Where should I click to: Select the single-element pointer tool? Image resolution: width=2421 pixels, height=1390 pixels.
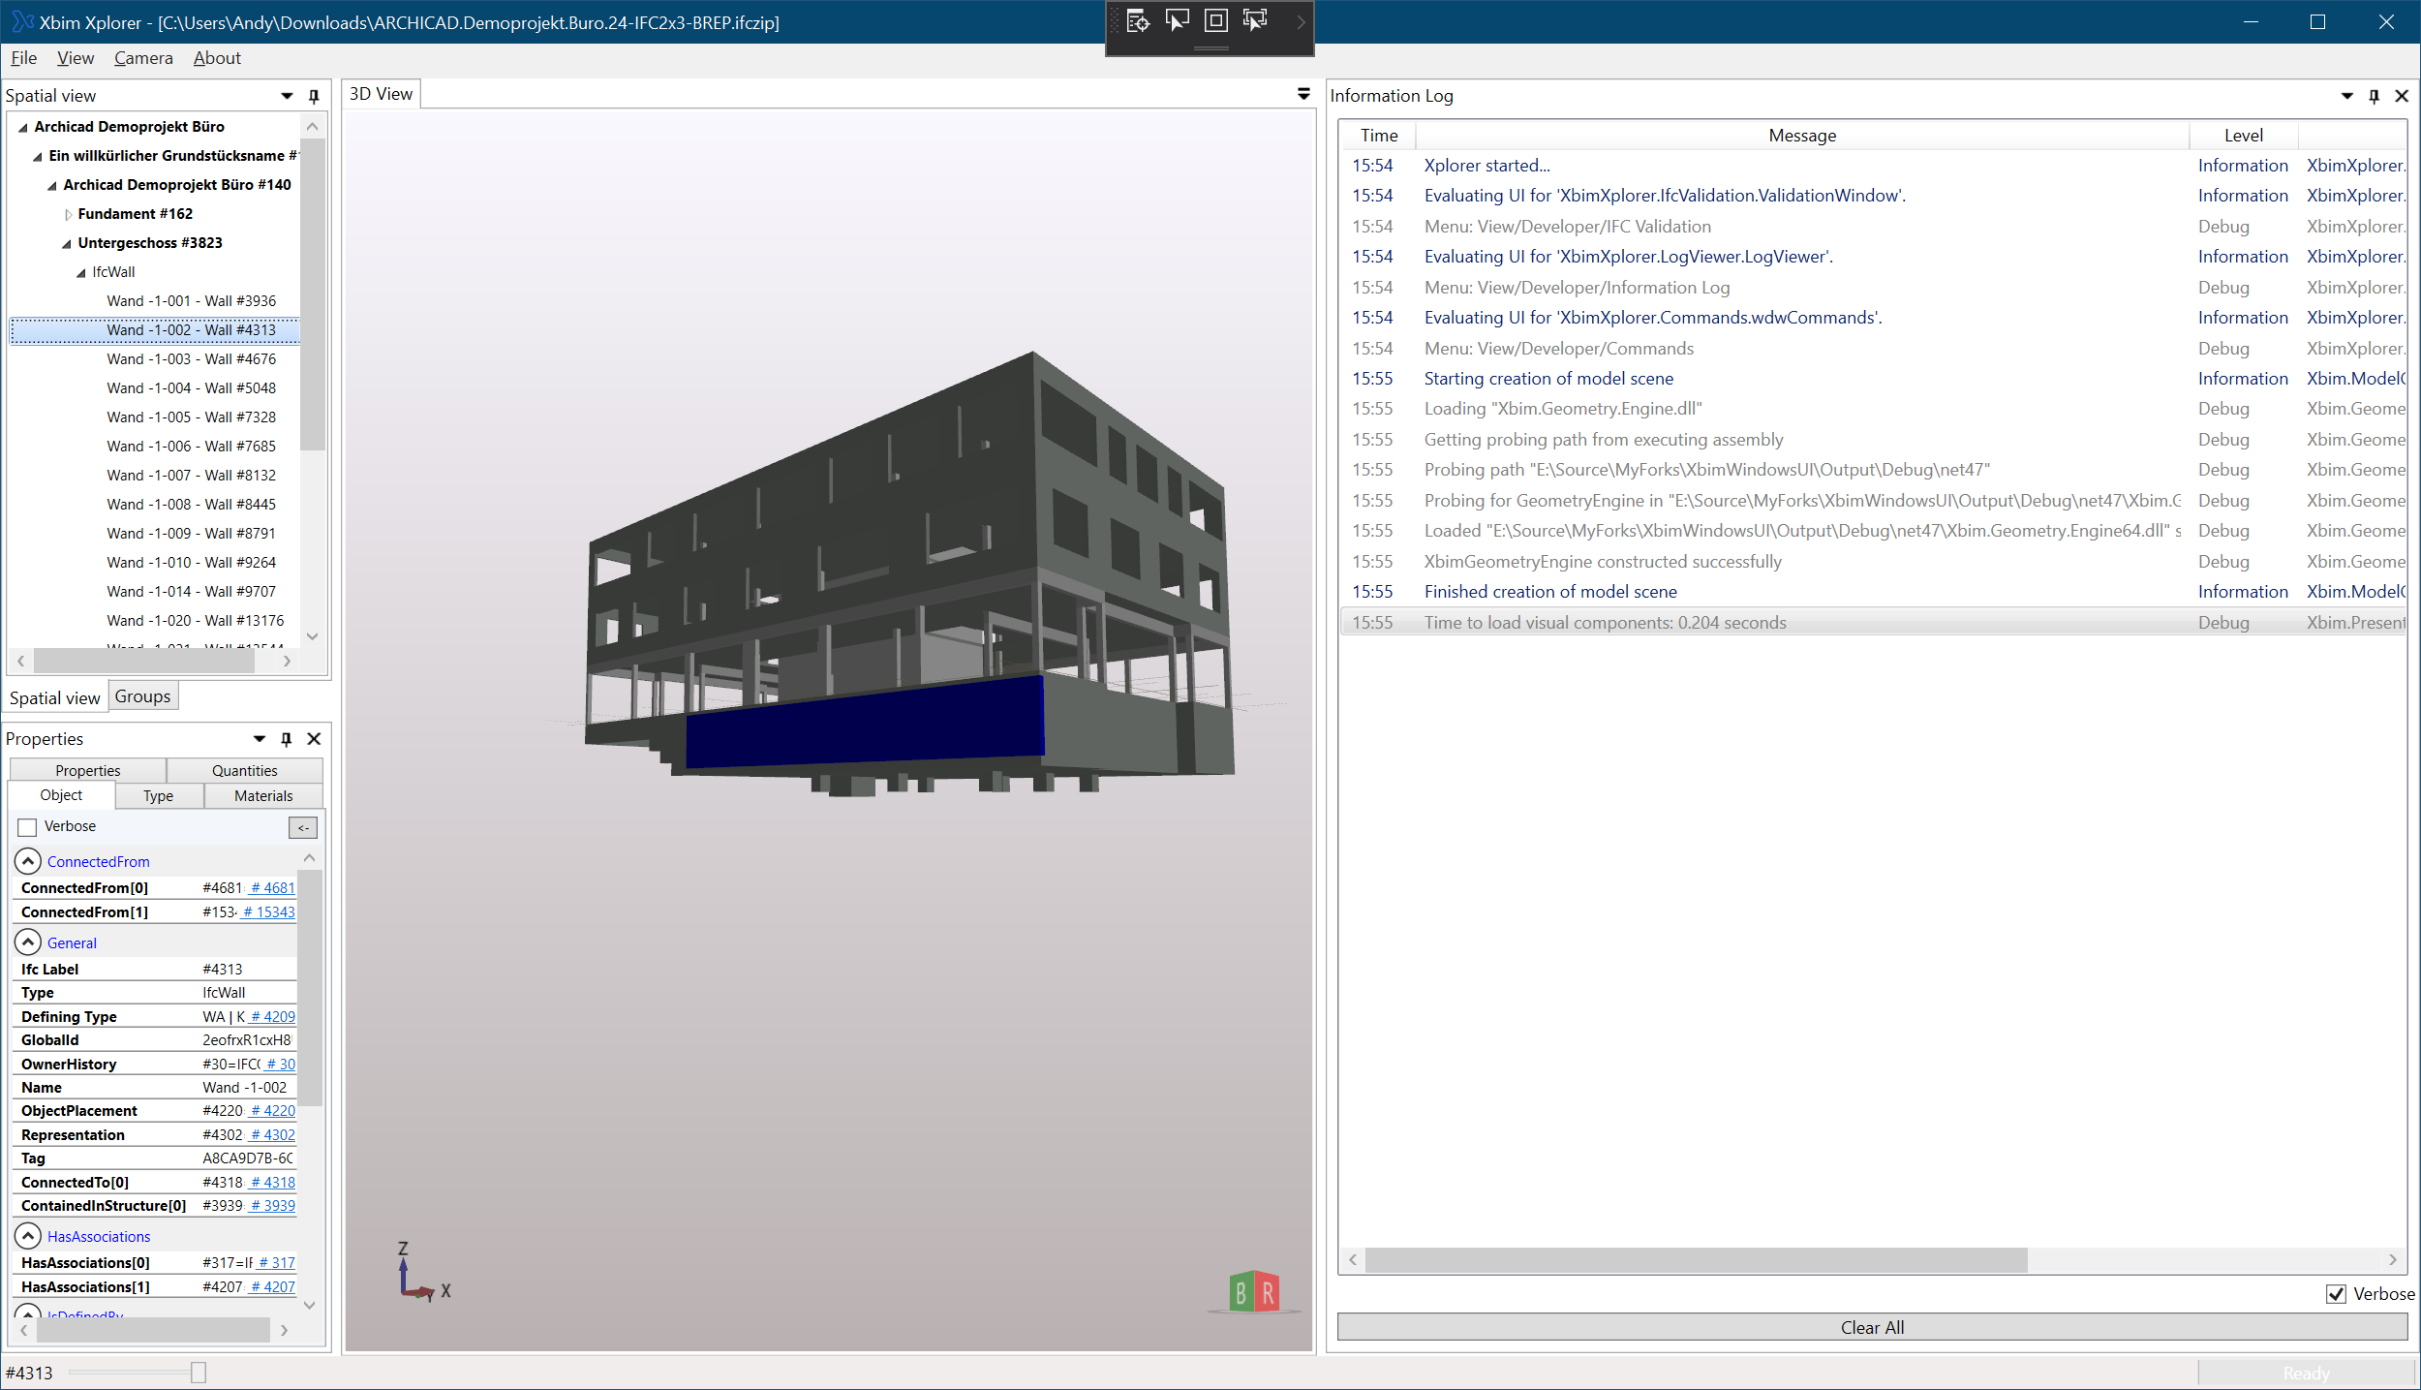pos(1177,21)
